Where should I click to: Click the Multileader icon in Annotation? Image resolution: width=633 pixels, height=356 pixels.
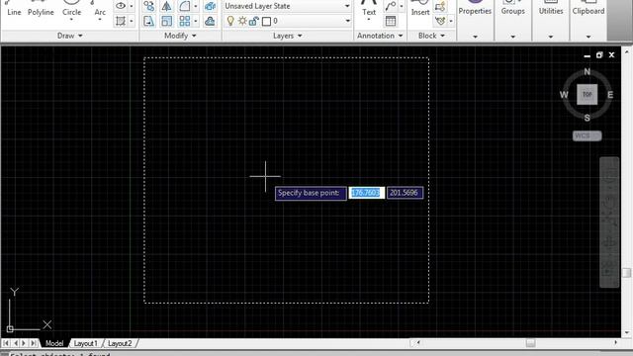391,6
